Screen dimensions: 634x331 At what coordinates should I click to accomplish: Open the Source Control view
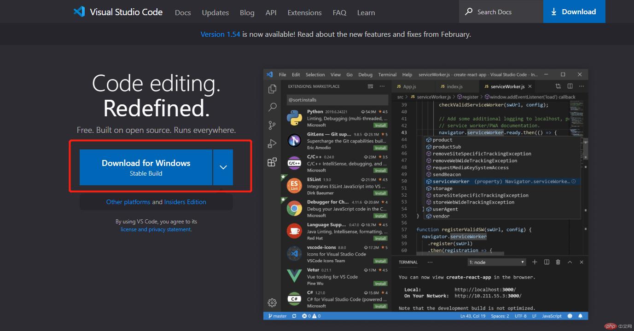[x=272, y=125]
